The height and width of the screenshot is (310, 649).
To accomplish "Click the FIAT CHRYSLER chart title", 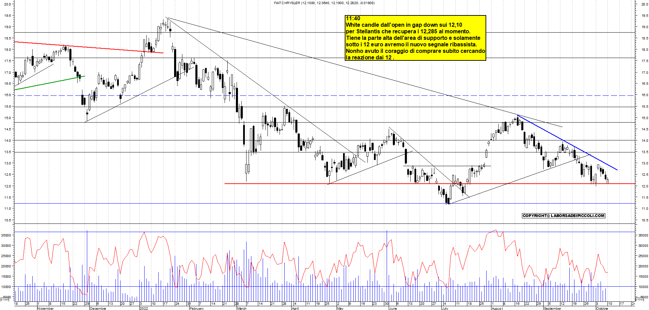I will (324, 3).
